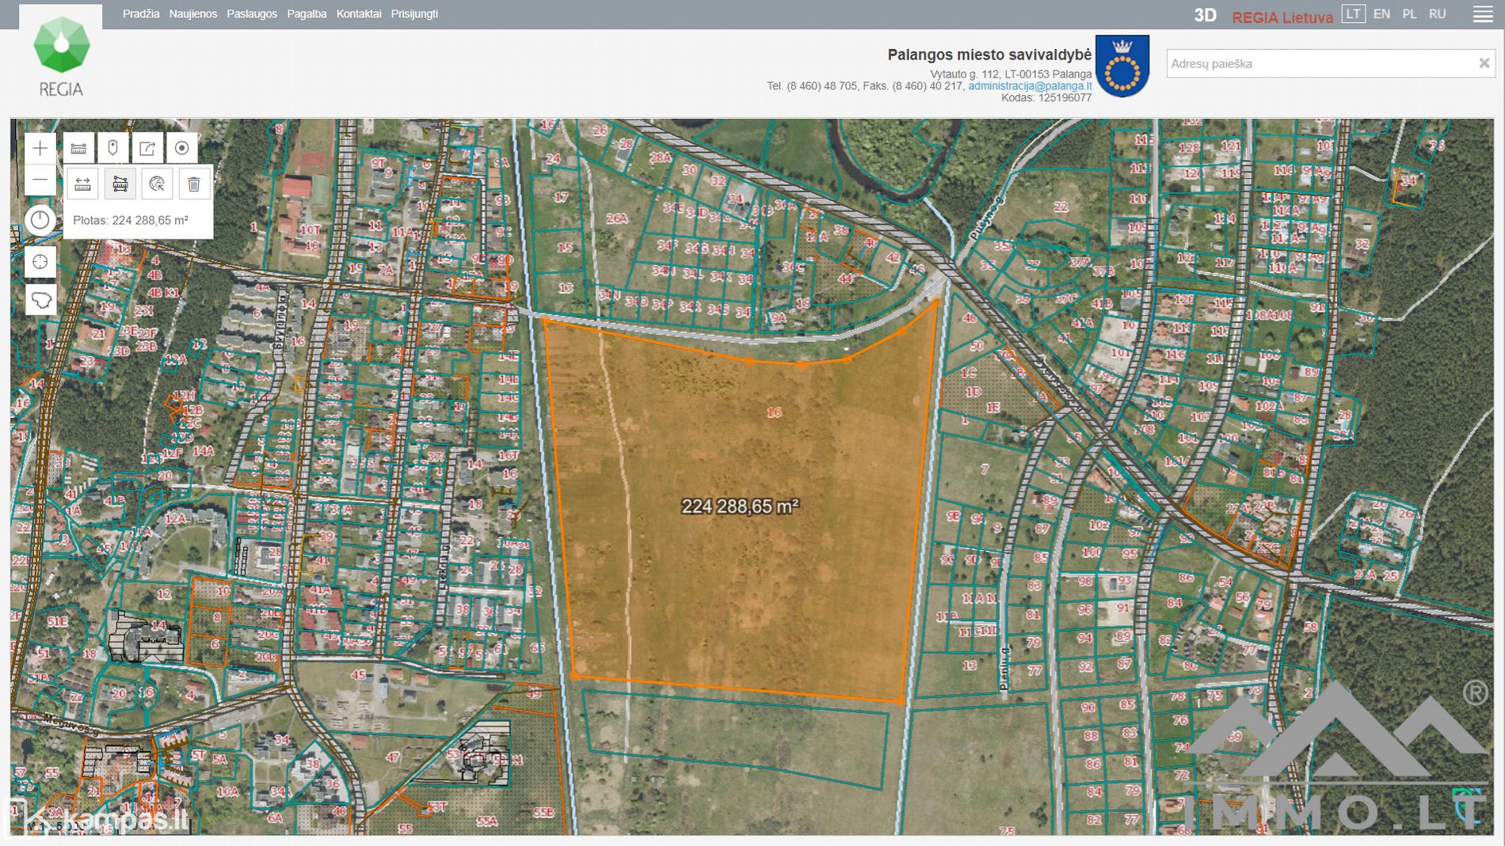Click the Prisijungti login link

pos(414,14)
